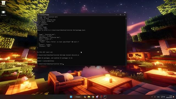The height and width of the screenshot is (99, 176).
Task: Click the Command Prompt title bar icon
Action: 38,15
